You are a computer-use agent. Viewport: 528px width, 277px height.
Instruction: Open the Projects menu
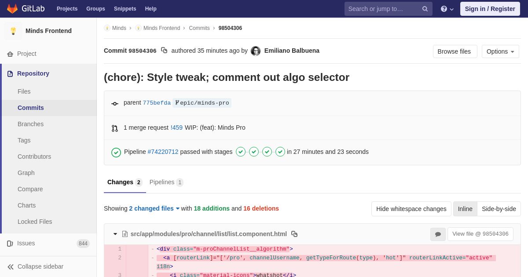tap(67, 9)
